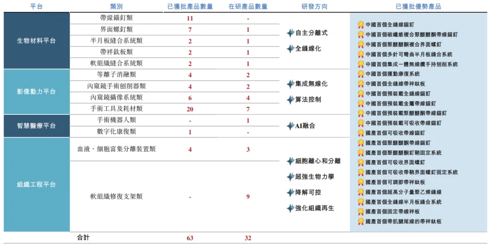This screenshot has height=246, width=491.
Task: Select the medal icon next to 國產首個固定帶線袢板
Action: click(x=361, y=212)
